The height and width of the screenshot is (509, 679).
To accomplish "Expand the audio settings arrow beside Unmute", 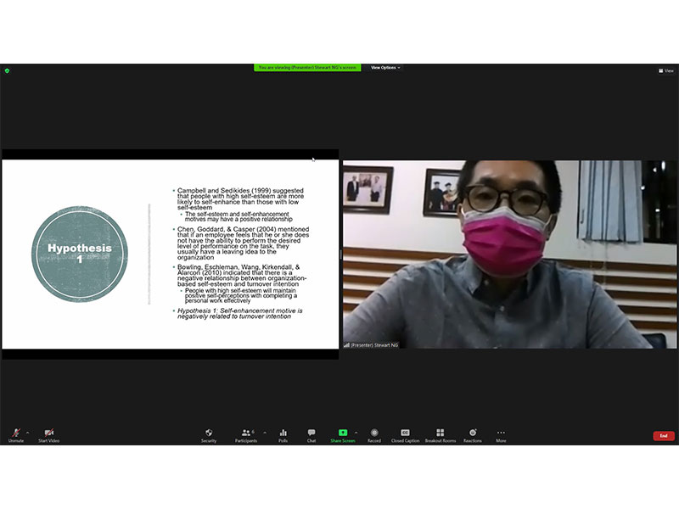I will click(x=28, y=432).
